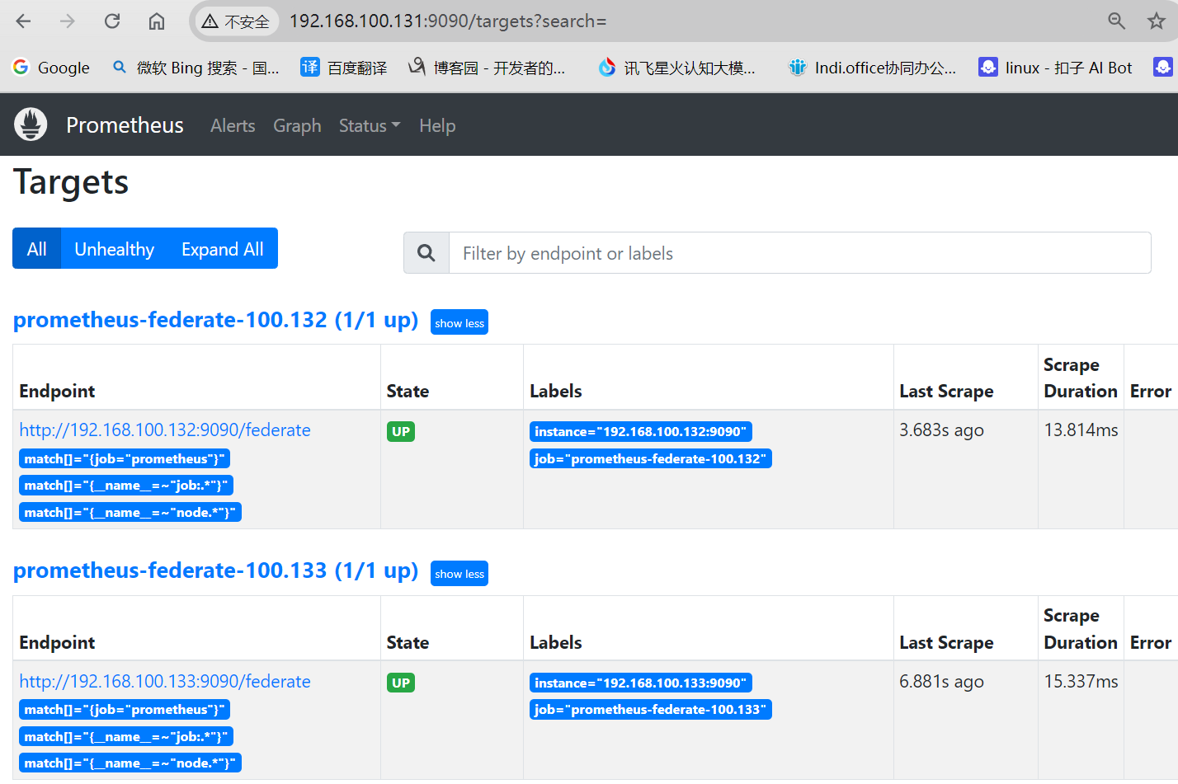Click Labels column header in 100.133 table
This screenshot has height=784, width=1178.
pos(556,643)
